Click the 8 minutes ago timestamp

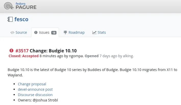(x=51, y=56)
